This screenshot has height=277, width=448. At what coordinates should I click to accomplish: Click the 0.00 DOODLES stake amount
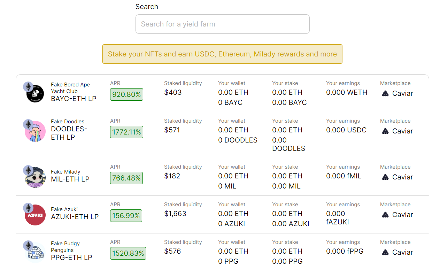pyautogui.click(x=289, y=144)
